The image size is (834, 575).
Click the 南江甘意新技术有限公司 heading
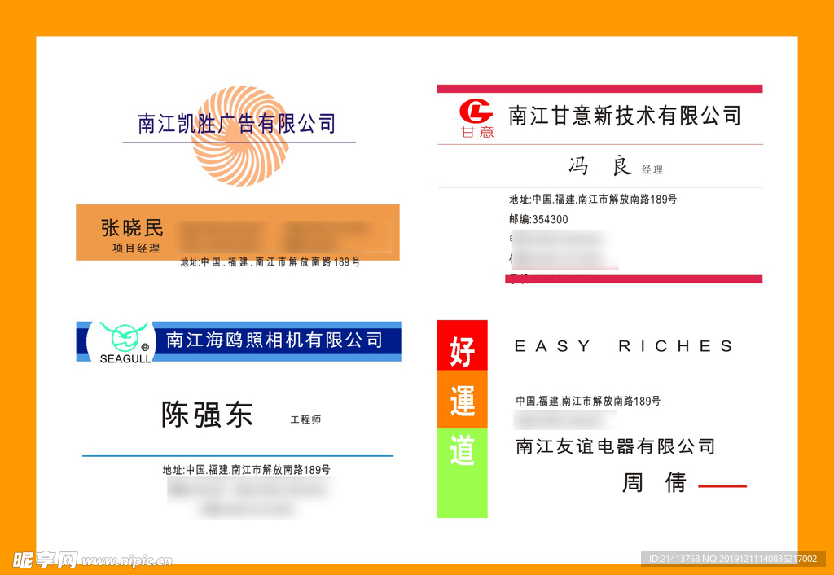(x=624, y=116)
